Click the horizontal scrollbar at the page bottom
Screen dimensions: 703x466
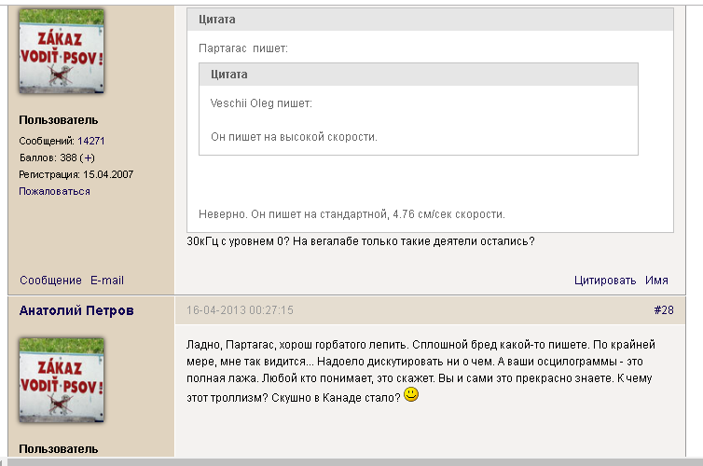pyautogui.click(x=351, y=461)
